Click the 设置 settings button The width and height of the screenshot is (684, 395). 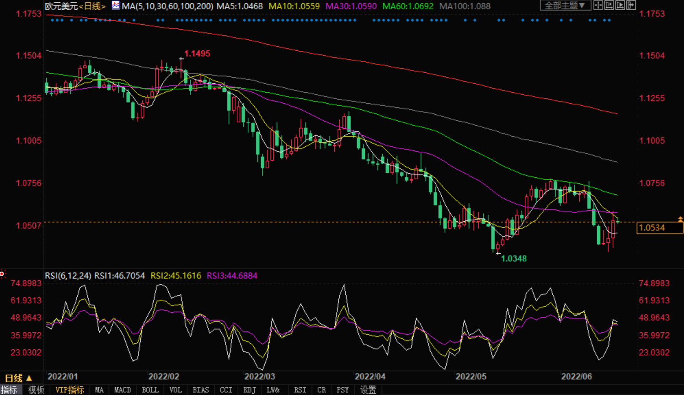tap(368, 390)
